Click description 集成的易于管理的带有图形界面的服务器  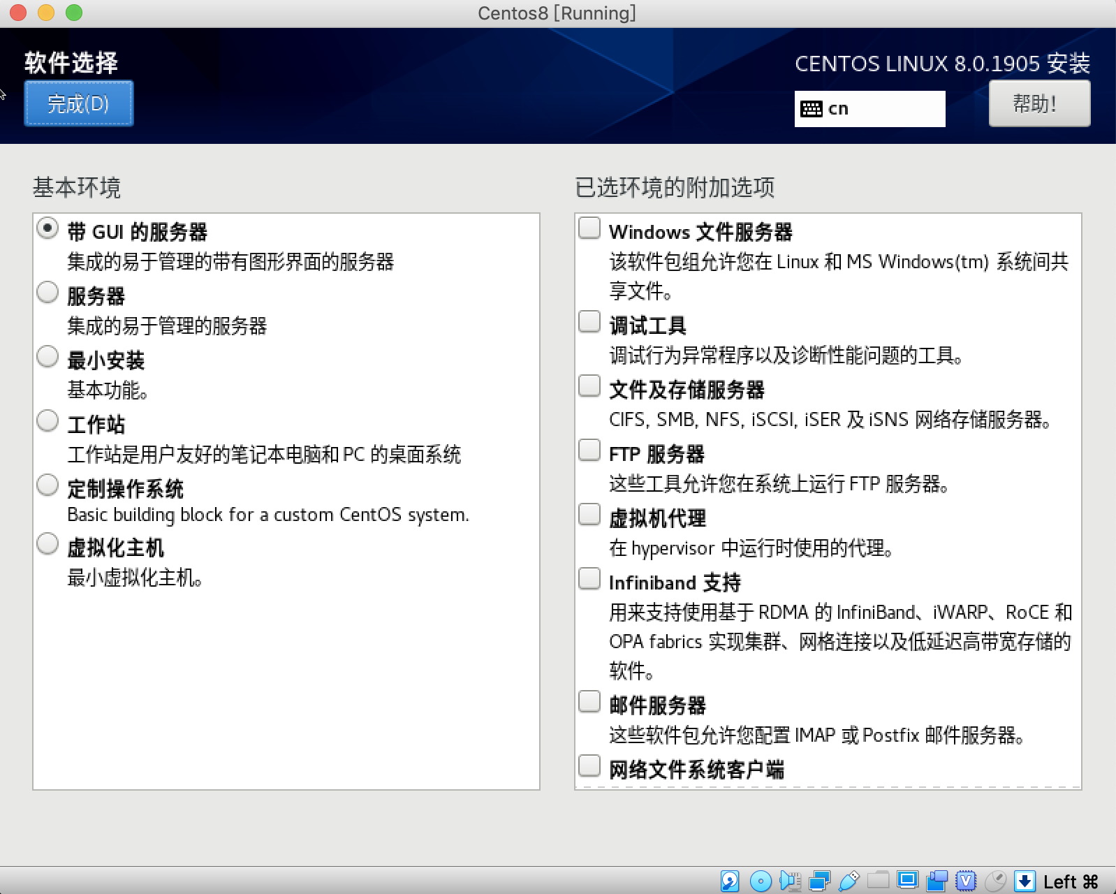pos(230,262)
